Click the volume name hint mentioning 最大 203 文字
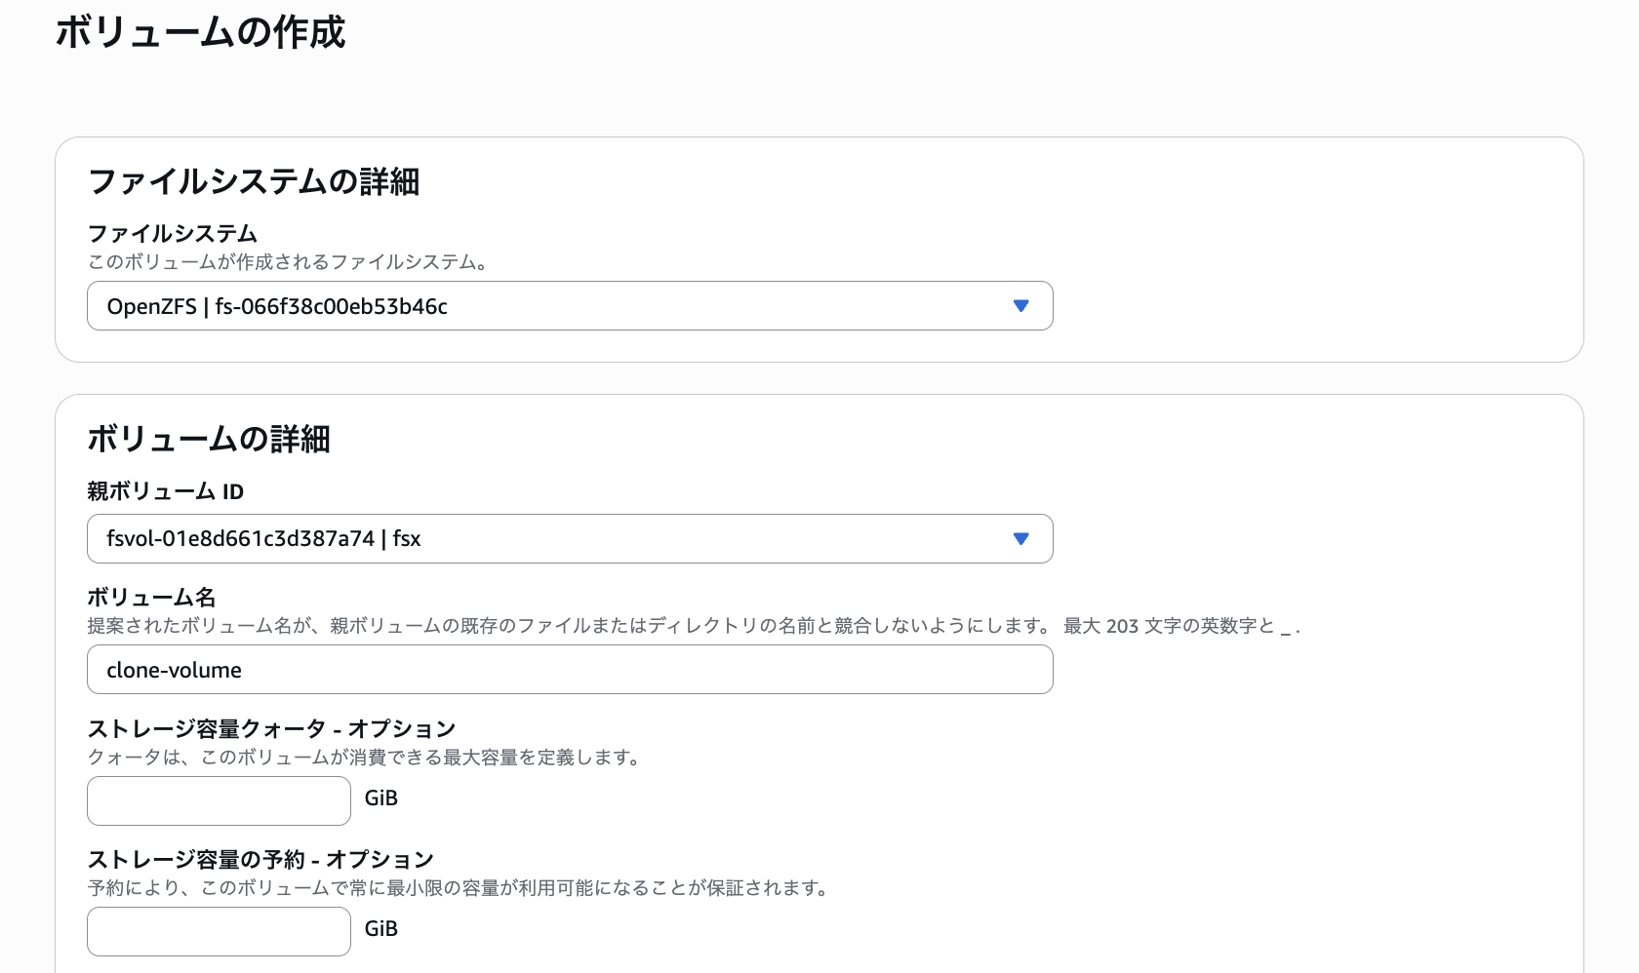The image size is (1639, 973). [693, 626]
